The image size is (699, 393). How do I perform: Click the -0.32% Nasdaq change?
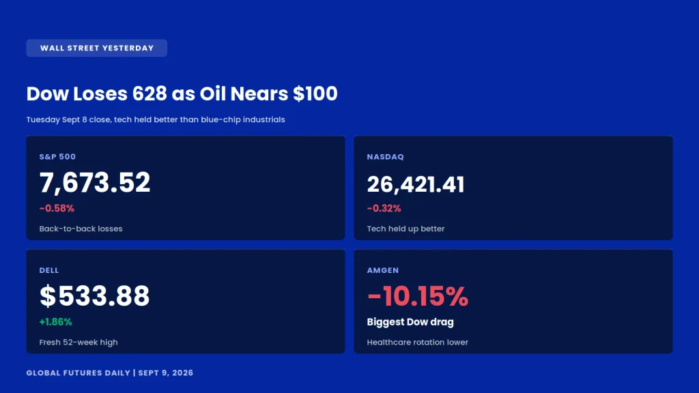click(x=384, y=209)
